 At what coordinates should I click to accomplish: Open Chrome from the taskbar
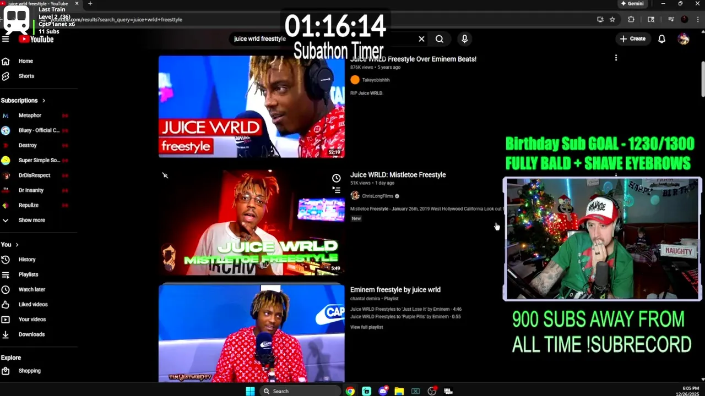point(350,391)
